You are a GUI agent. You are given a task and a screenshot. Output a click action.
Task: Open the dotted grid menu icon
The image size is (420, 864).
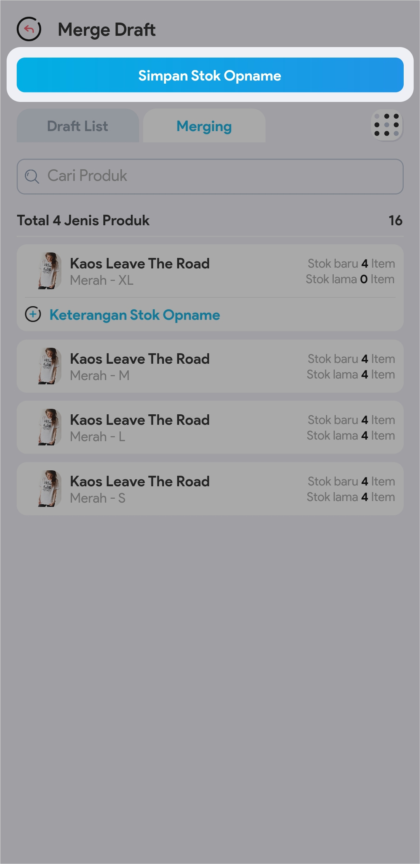[387, 125]
